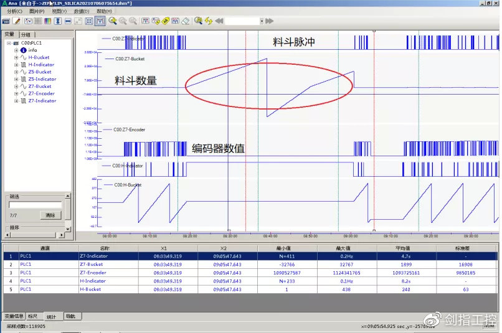Viewport: 502px width, 333px height.
Task: Click the red dashed ruler chart icon
Action: [175, 21]
